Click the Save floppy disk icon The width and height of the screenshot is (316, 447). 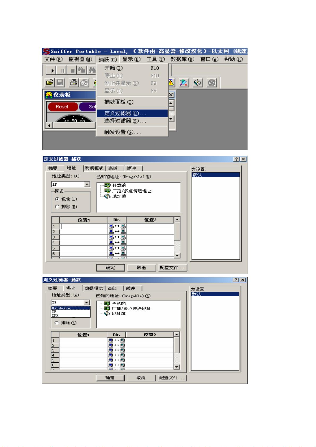(60, 83)
